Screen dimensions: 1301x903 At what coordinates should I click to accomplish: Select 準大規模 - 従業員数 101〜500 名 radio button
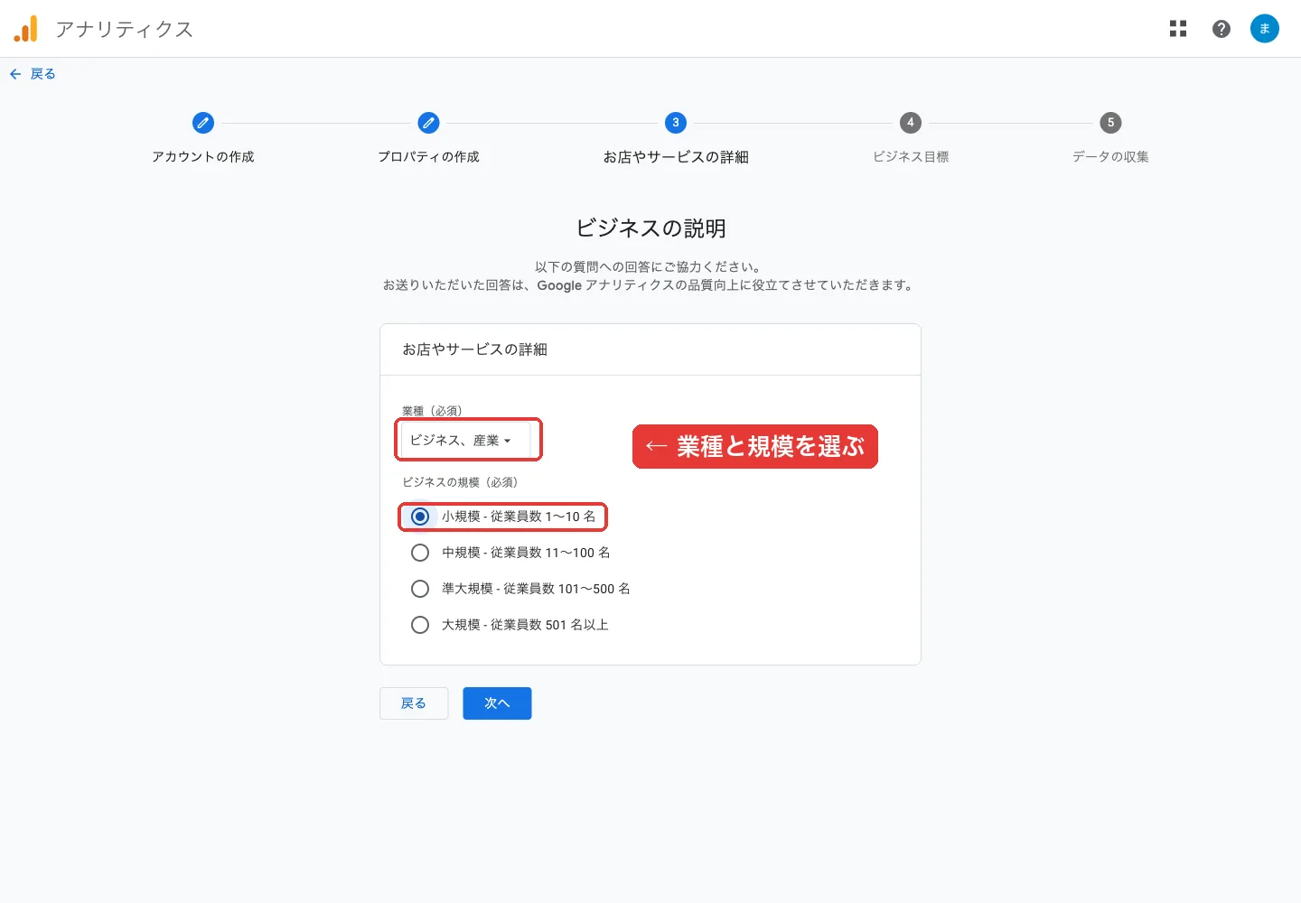point(420,589)
